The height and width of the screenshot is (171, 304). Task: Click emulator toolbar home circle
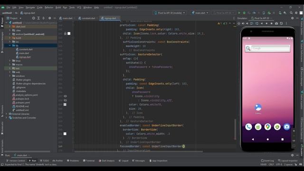266,23
